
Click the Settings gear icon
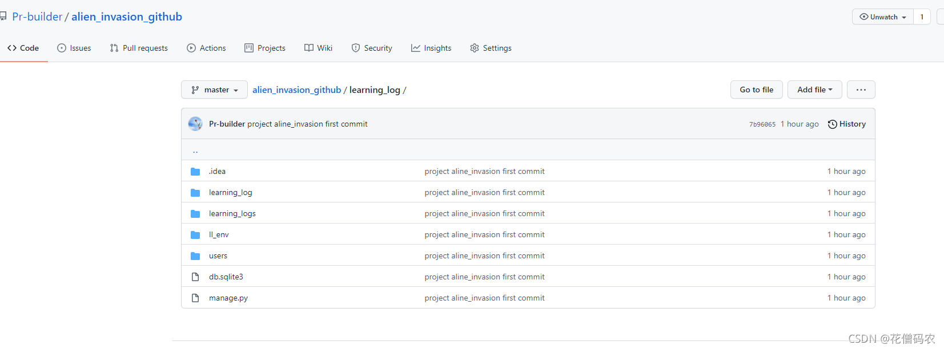tap(475, 48)
